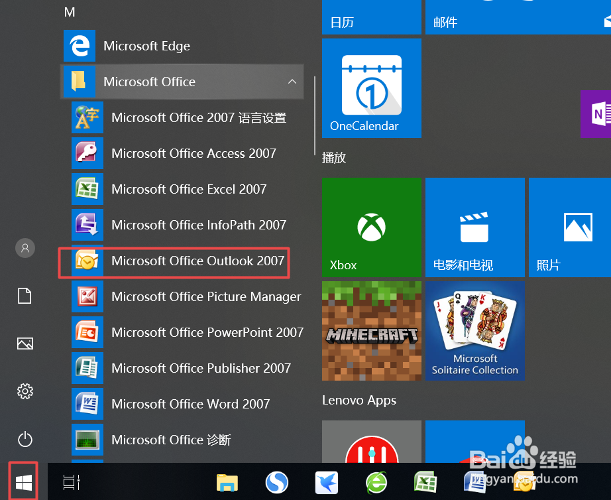Screen dimensions: 611x500
Task: Open Sogou browser on the taskbar
Action: (276, 483)
